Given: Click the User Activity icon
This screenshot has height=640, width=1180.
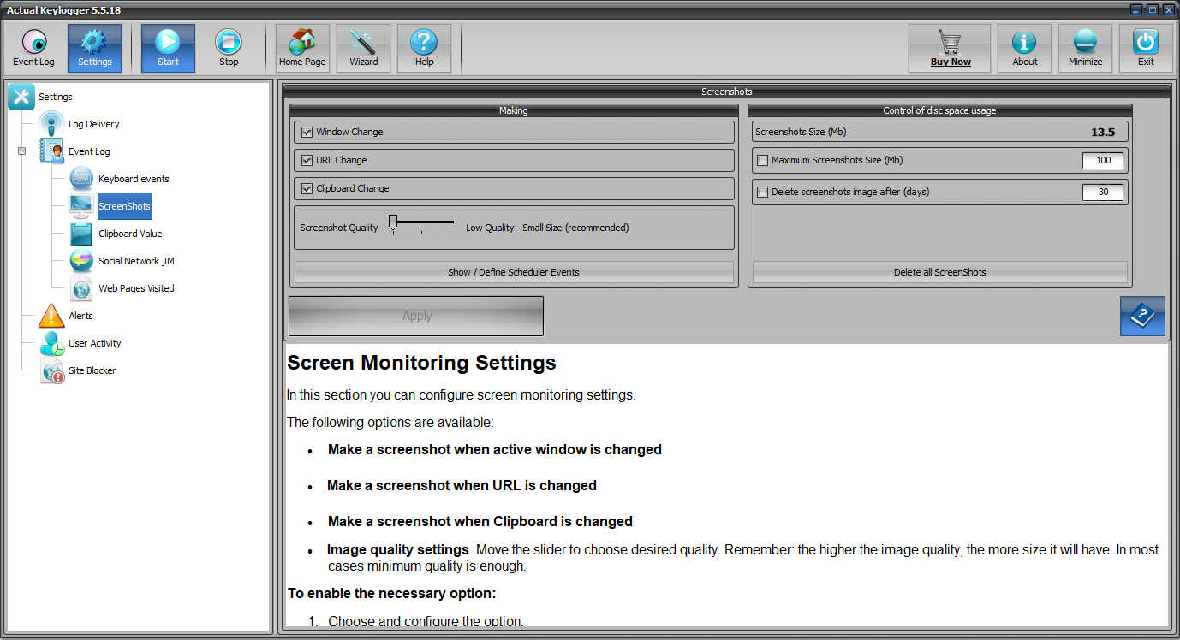Looking at the screenshot, I should [x=51, y=343].
